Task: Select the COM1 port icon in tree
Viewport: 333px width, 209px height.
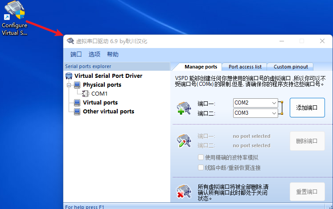Action: [x=86, y=93]
